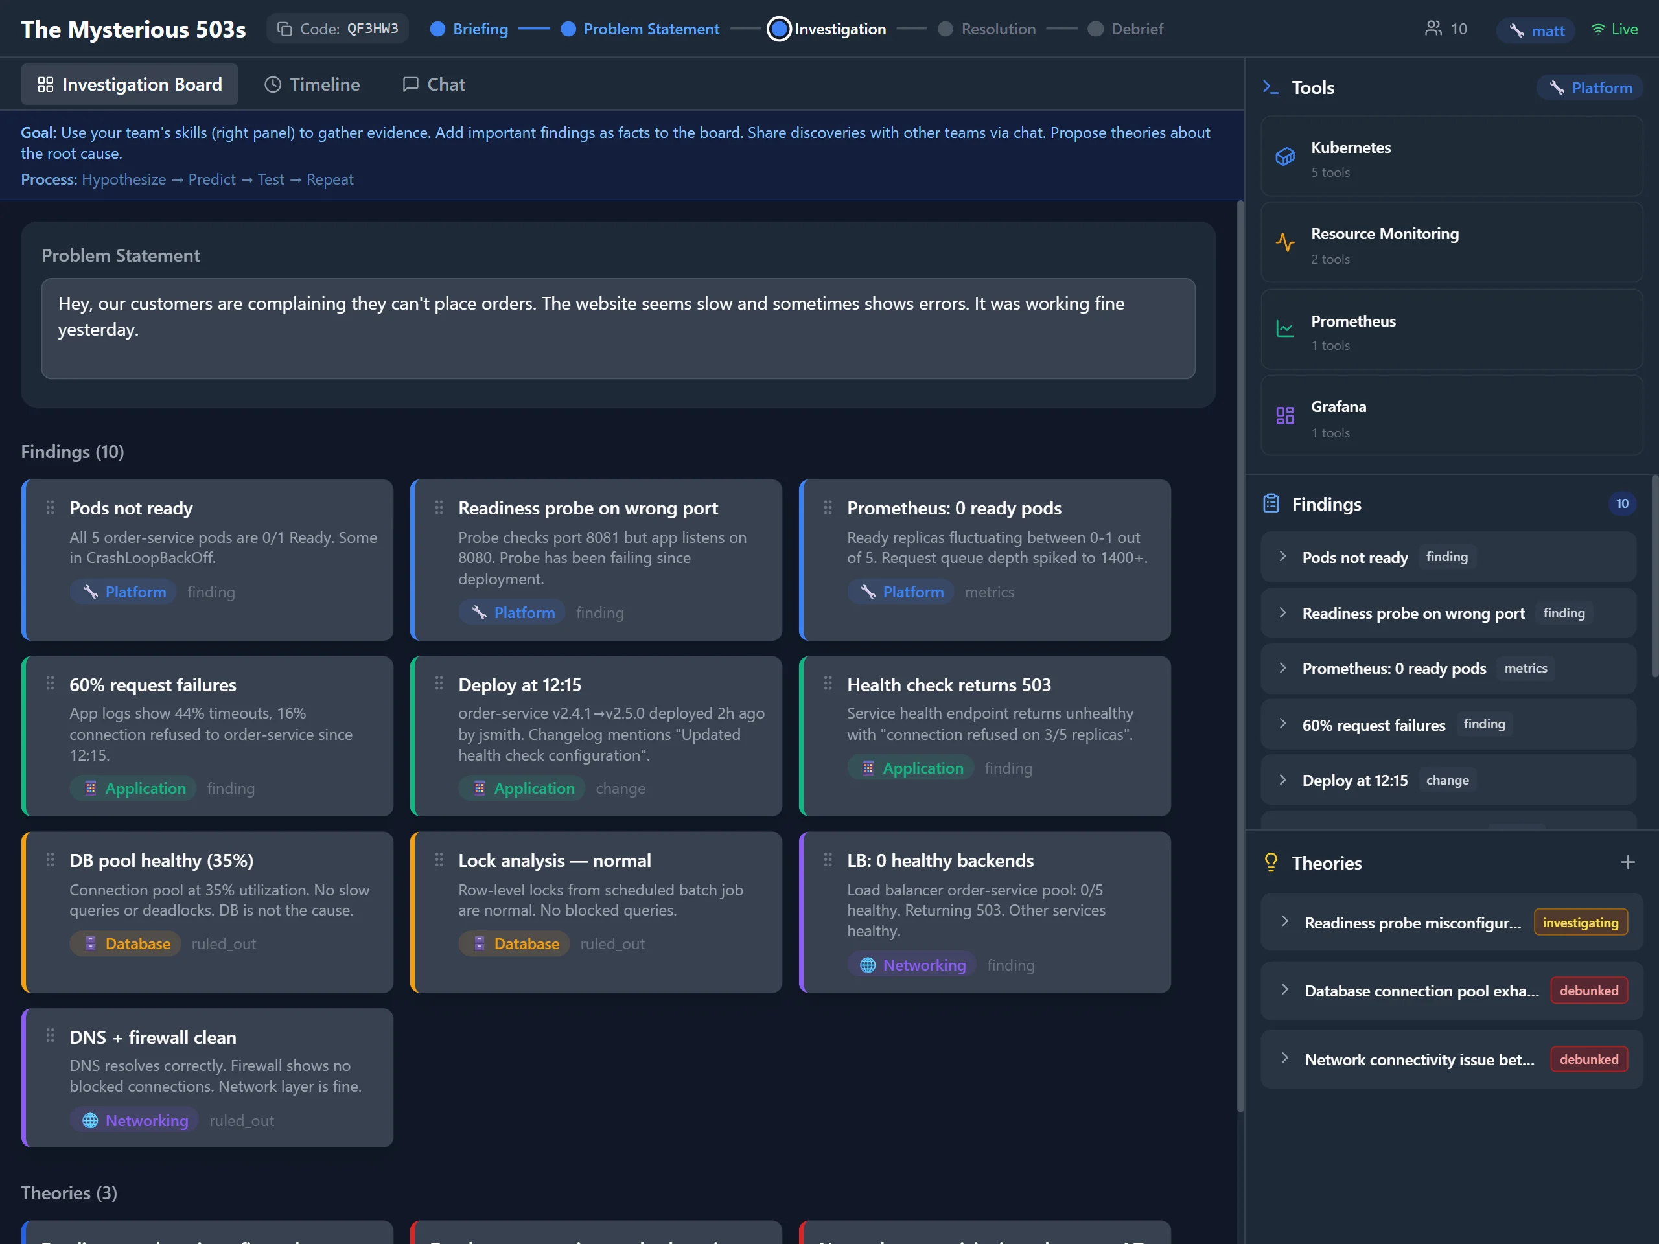Open the Resource Monitoring pulse icon
Viewport: 1659px width, 1244px height.
click(x=1284, y=243)
